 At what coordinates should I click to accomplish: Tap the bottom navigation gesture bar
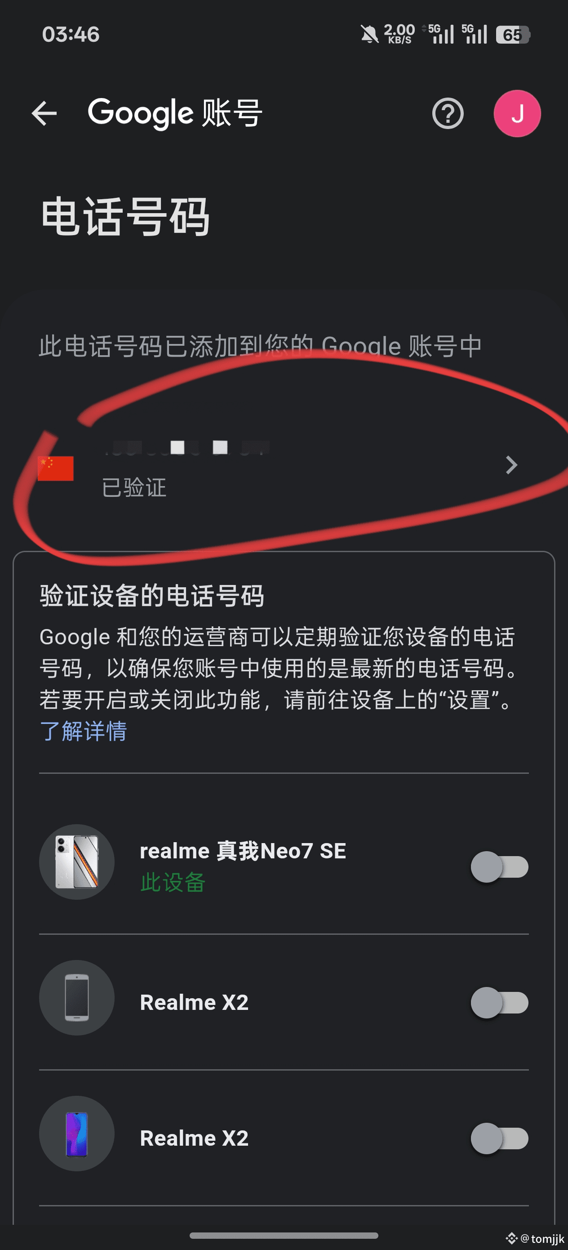[284, 1236]
